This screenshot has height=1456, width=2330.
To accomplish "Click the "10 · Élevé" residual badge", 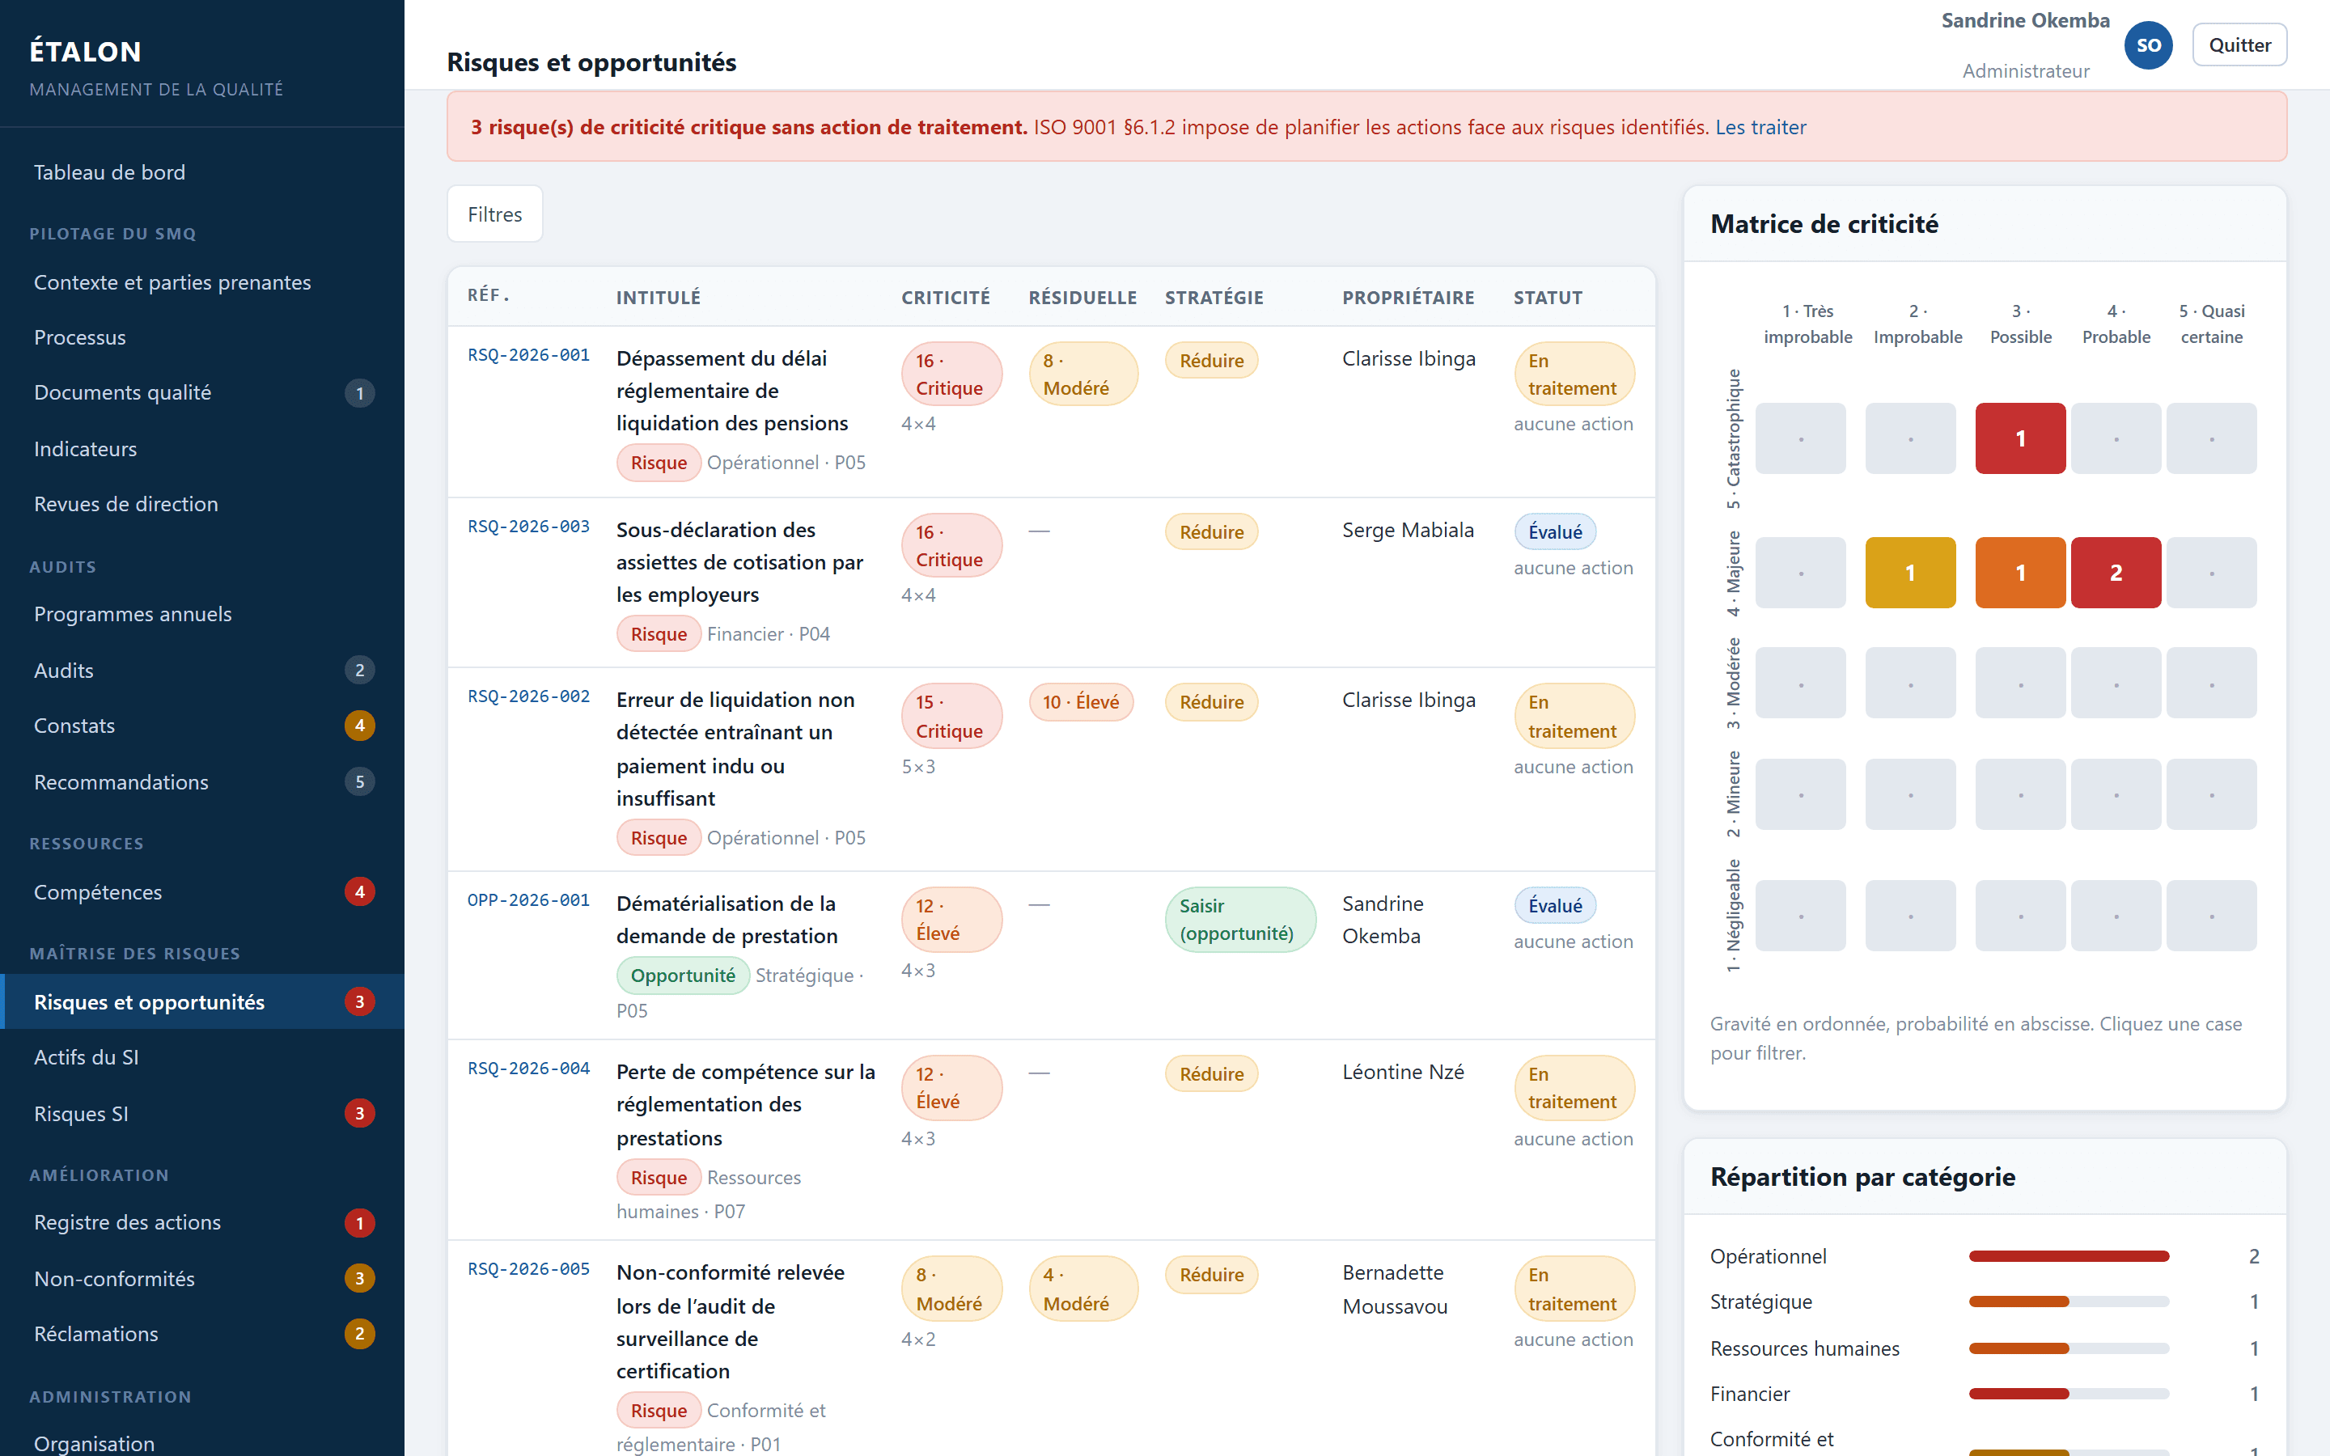I will tap(1080, 702).
